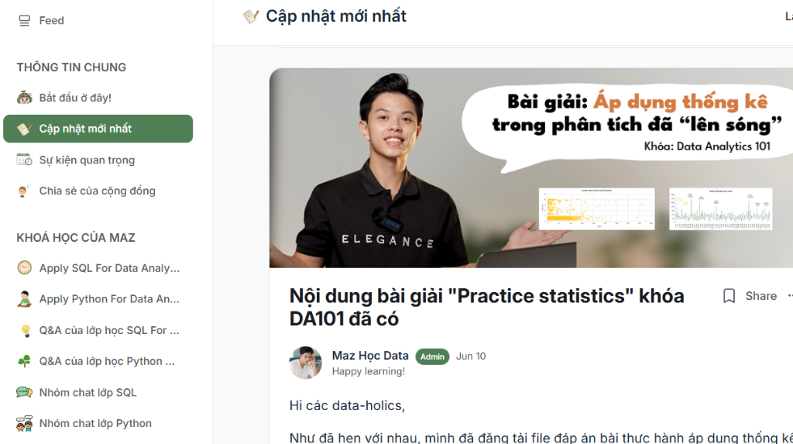Screen dimensions: 793x444
Task: Collapse the 'KHOÁ HỌC CỦA MAZ' section header
Action: click(76, 238)
